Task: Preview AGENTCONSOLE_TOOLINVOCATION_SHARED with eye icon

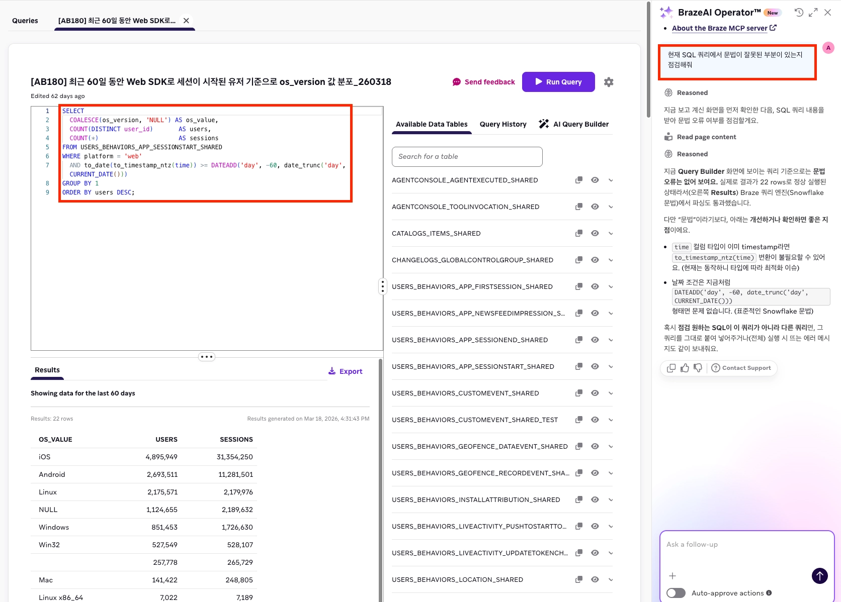Action: (x=595, y=207)
